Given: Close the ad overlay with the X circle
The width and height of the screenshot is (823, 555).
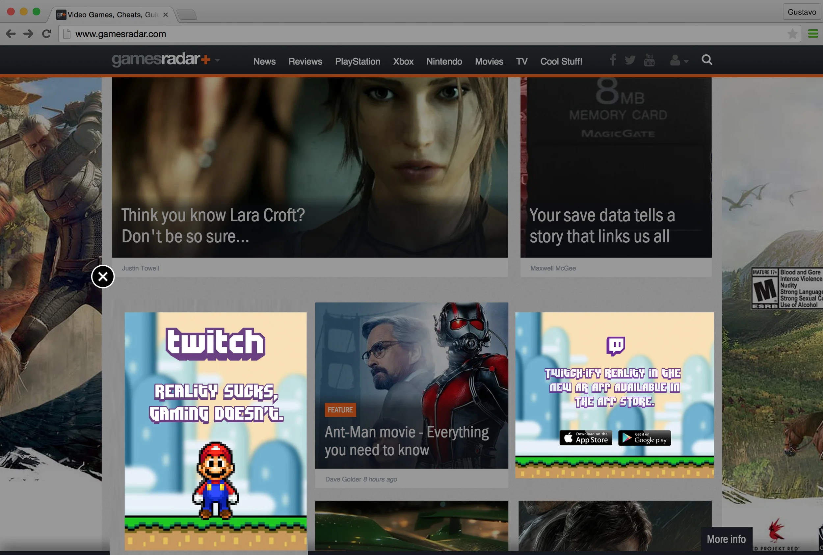Looking at the screenshot, I should click(x=103, y=277).
